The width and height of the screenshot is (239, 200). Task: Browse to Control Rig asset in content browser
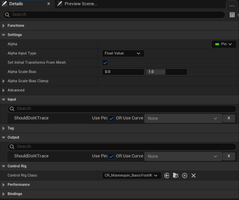(175, 176)
